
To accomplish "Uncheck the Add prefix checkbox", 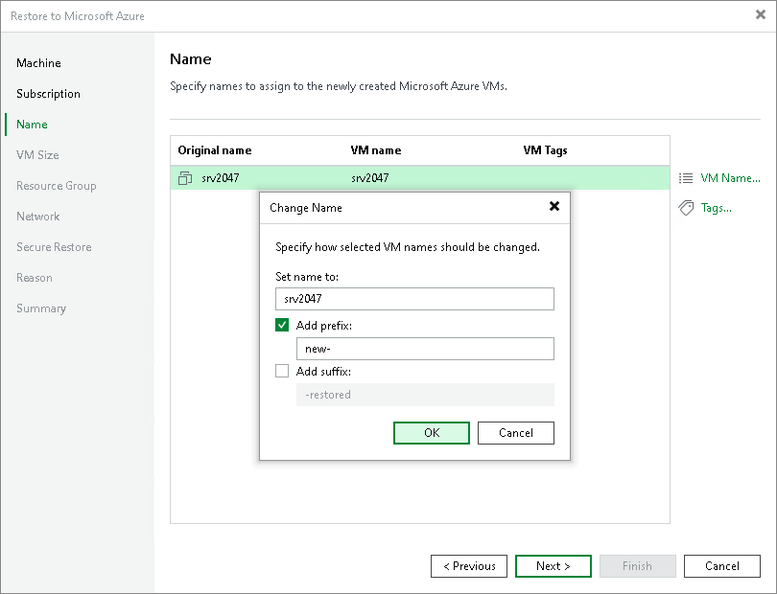I will [282, 325].
